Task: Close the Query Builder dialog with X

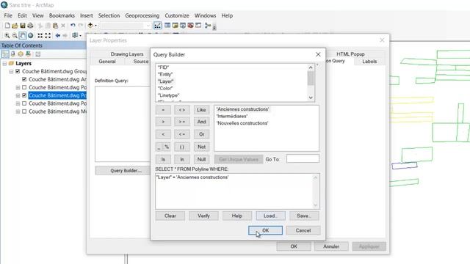Action: (318, 54)
